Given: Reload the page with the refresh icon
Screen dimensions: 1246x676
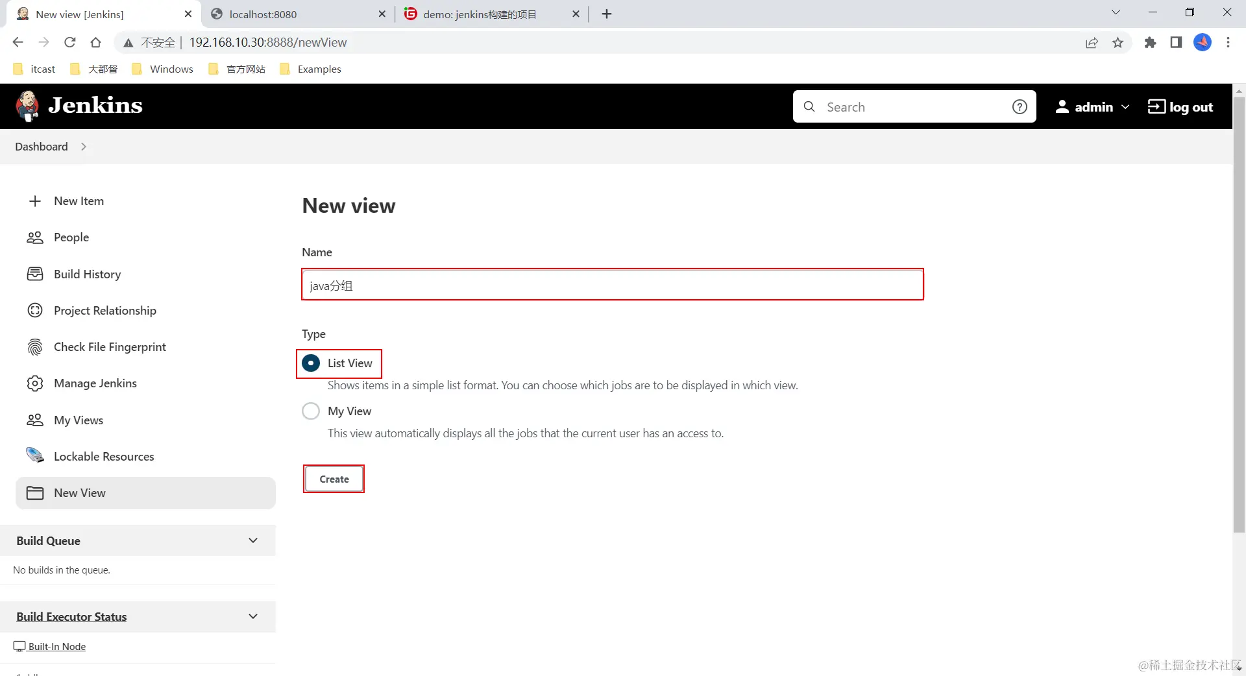Looking at the screenshot, I should tap(69, 42).
